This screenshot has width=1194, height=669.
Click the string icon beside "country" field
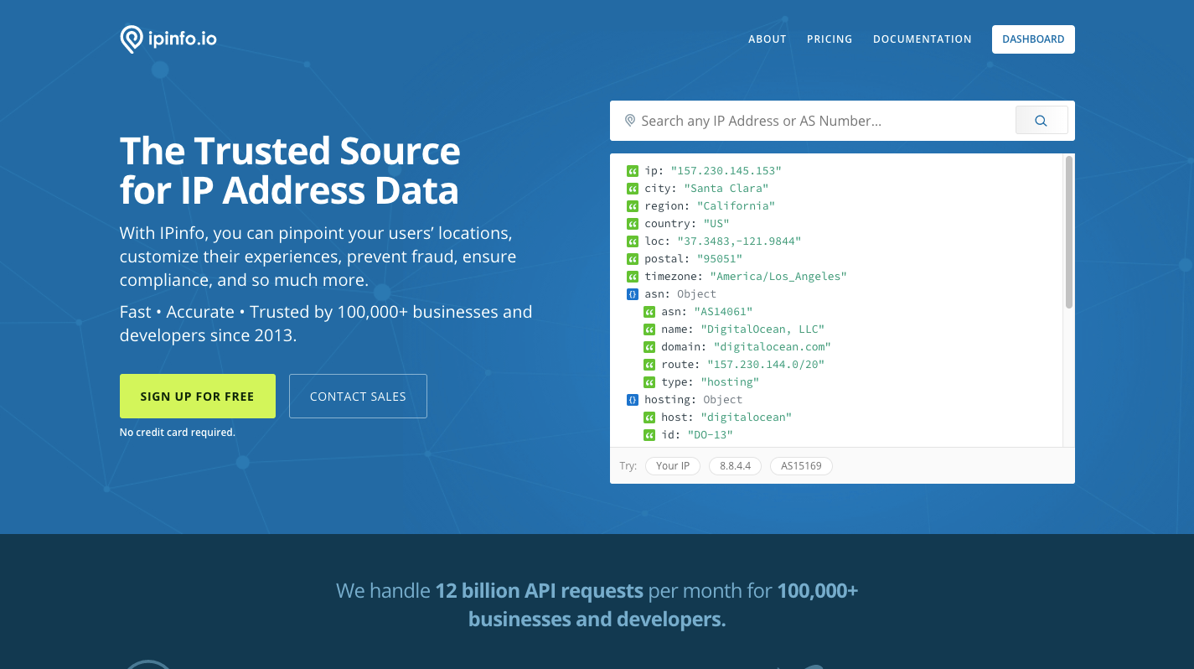[x=633, y=224]
